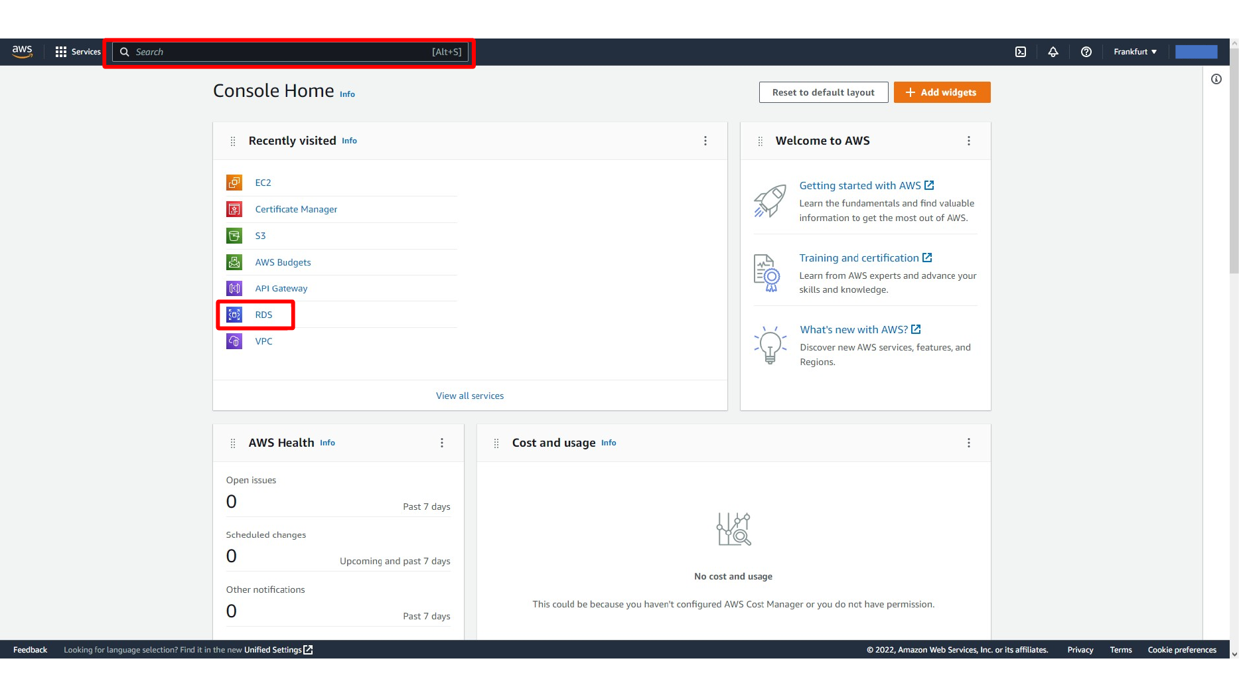Click the Other notifications label

(265, 589)
